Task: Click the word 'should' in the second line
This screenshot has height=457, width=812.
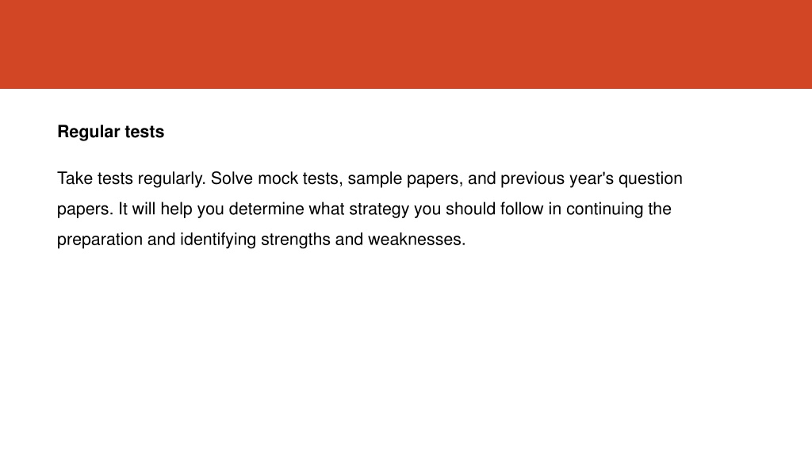Action: 471,209
